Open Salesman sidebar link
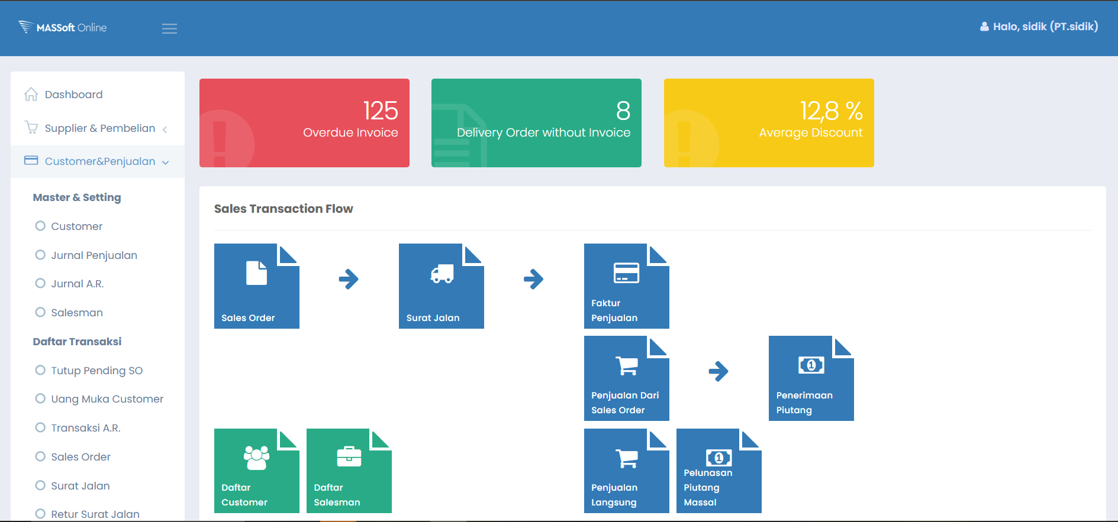The image size is (1118, 522). [x=77, y=313]
